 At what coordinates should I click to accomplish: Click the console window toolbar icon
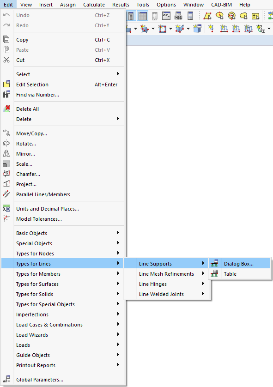pos(166,16)
